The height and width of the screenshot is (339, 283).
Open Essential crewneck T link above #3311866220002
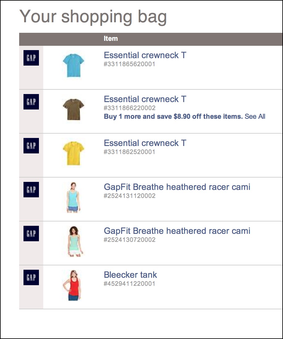[x=145, y=99]
